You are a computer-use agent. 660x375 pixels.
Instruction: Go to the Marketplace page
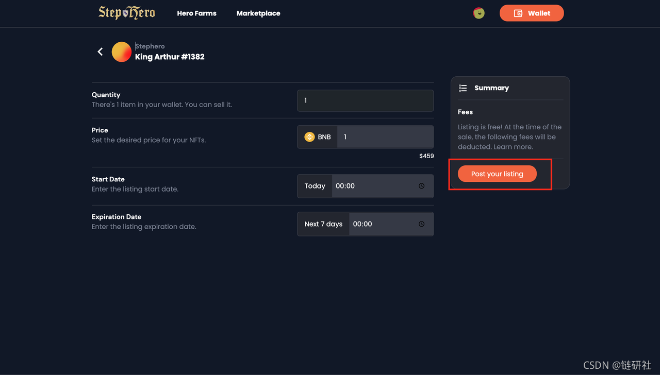[x=258, y=13]
